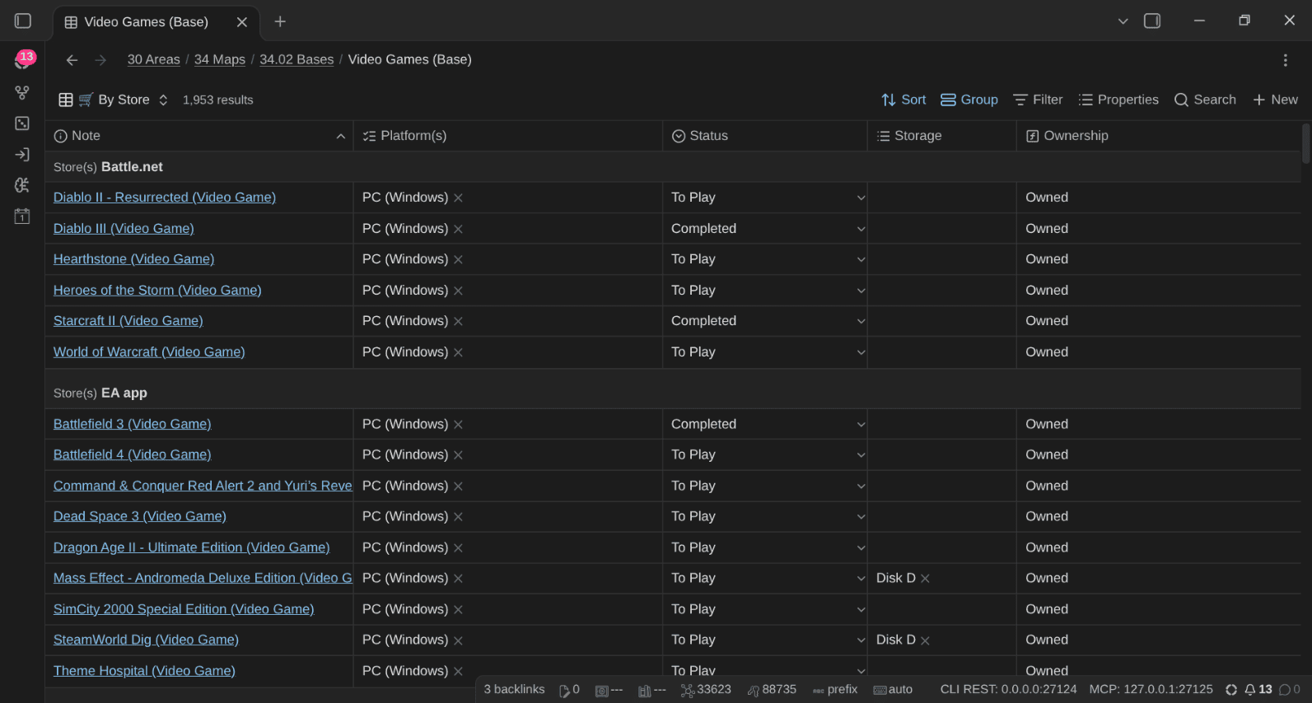Open the Status dropdown for Hearthstone

pyautogui.click(x=768, y=259)
